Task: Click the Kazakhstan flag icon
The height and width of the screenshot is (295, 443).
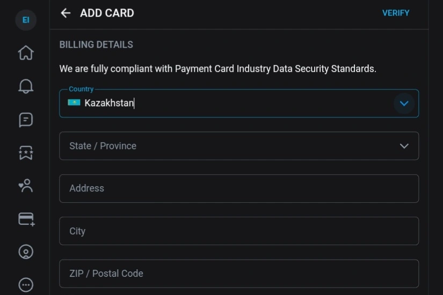Action: 74,102
